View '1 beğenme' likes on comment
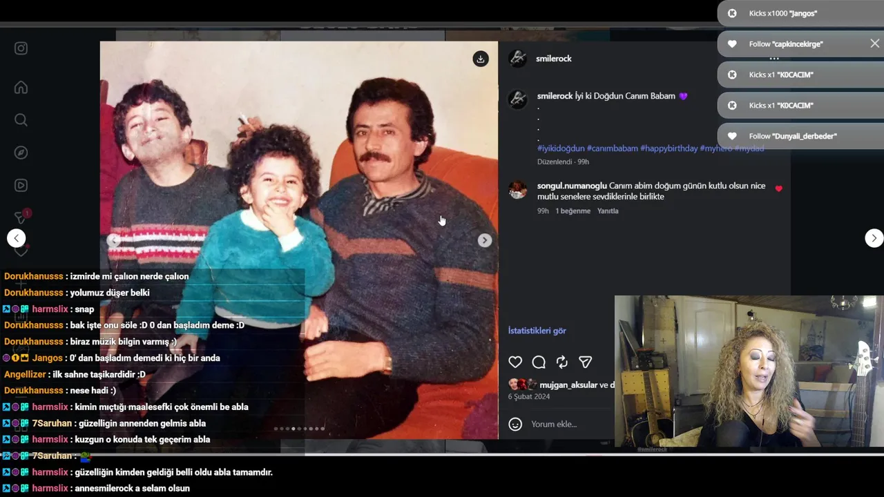Viewport: 884px width, 497px height. tap(573, 211)
